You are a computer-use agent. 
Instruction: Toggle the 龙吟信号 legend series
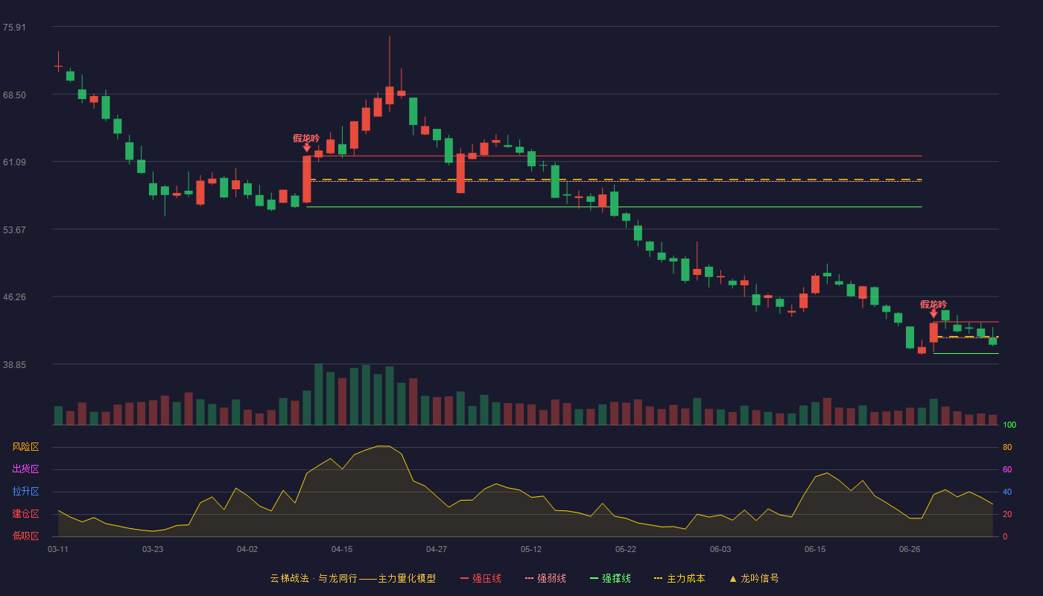754,578
